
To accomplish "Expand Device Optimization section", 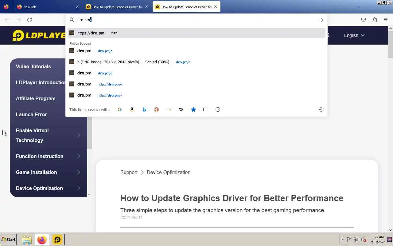I will click(79, 188).
